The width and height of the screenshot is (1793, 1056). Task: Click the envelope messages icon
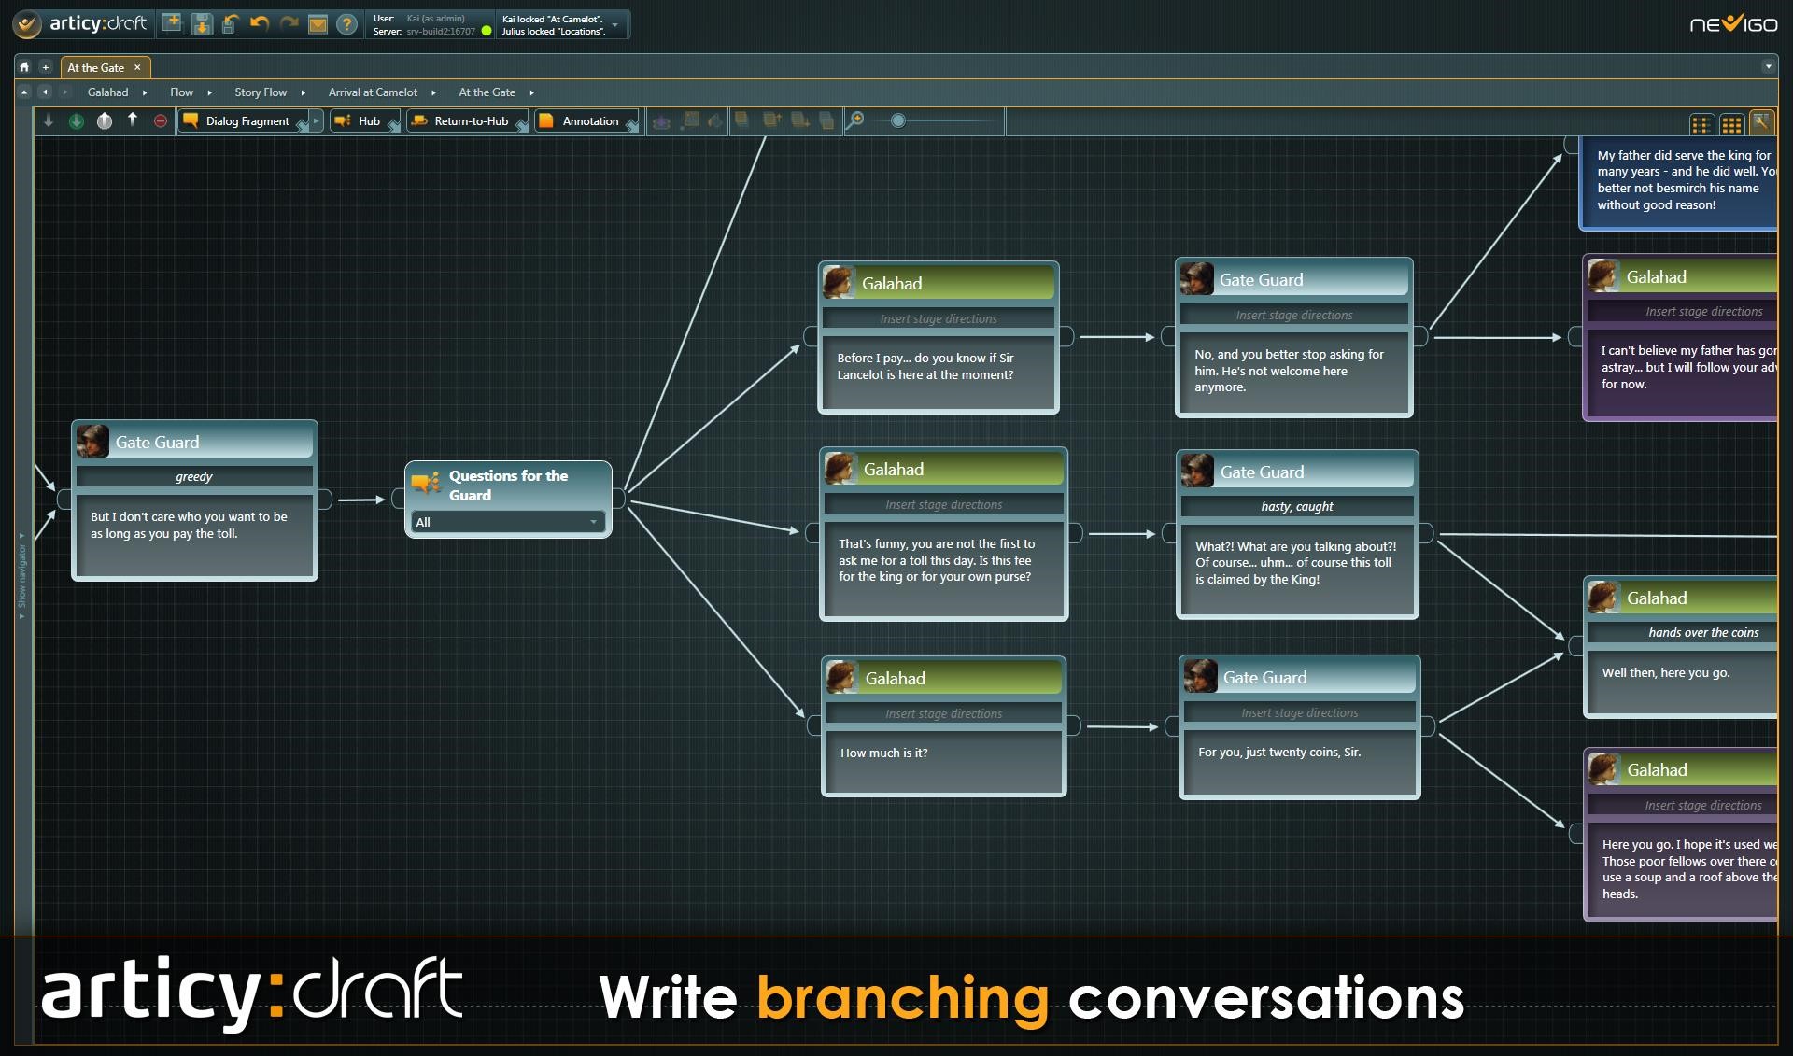pyautogui.click(x=318, y=24)
